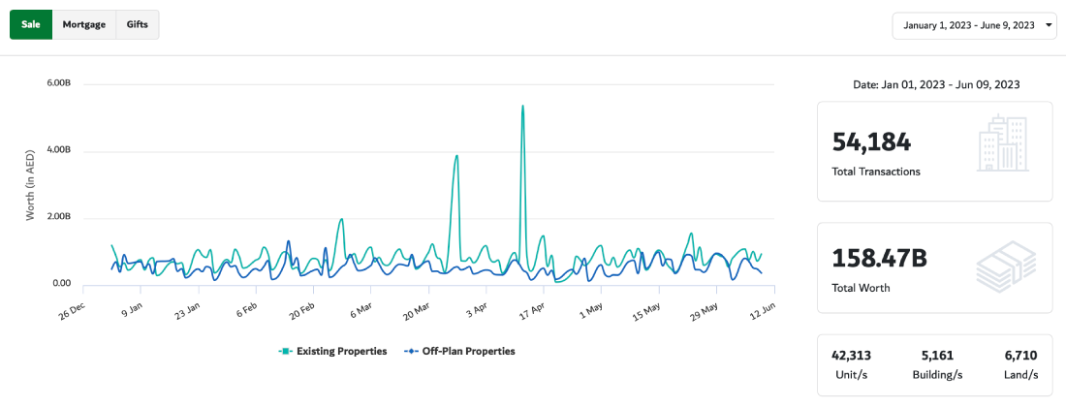Click the late March peak of Existing Properties
The width and height of the screenshot is (1066, 407).
456,156
